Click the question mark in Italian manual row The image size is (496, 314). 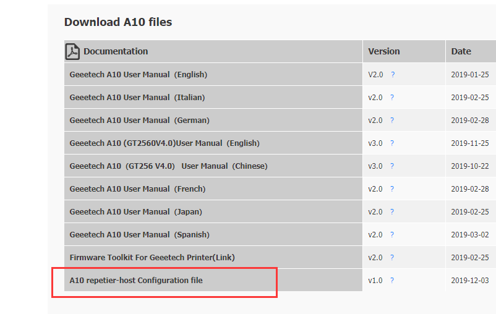(392, 98)
